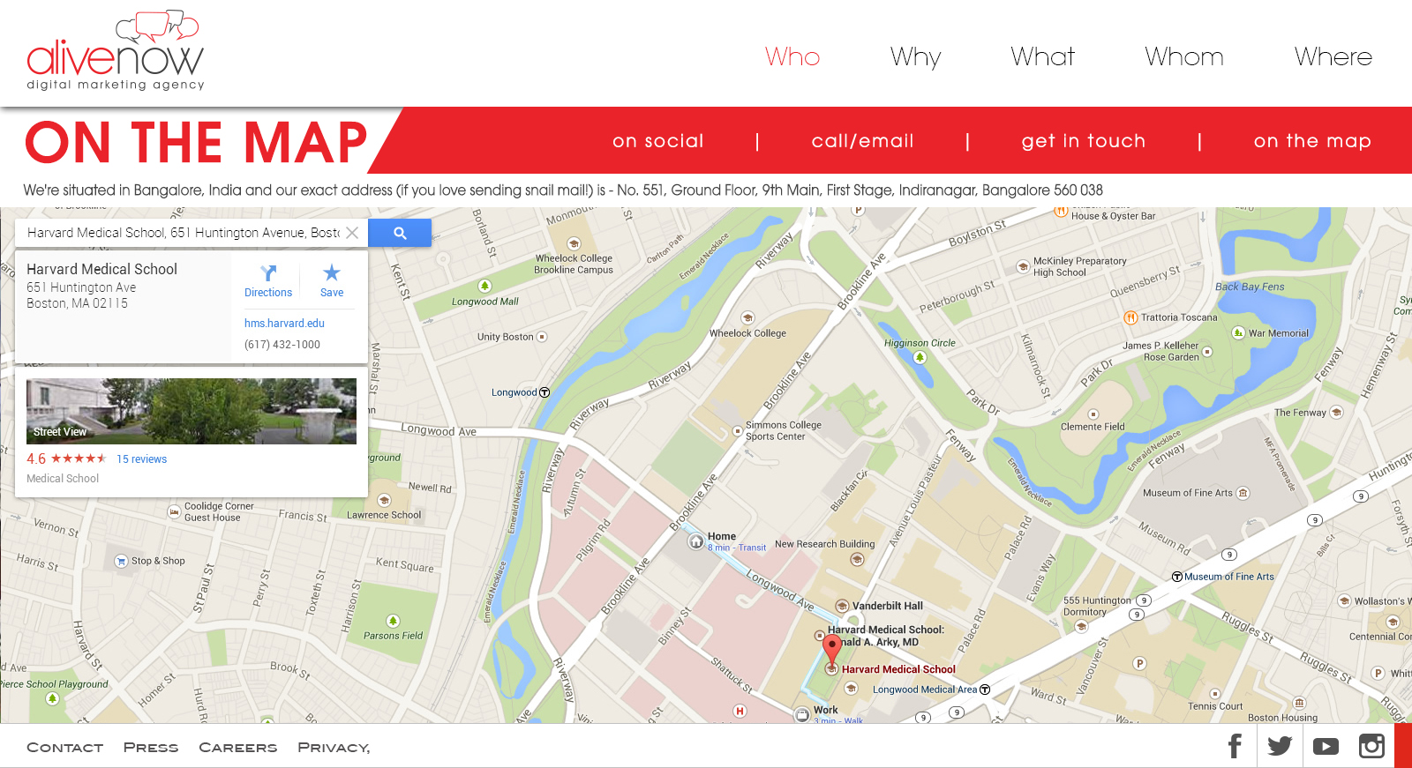Click Vanderbilt Hall marker icon

842,606
